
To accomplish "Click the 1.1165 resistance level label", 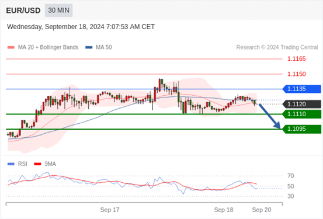I will click(297, 59).
